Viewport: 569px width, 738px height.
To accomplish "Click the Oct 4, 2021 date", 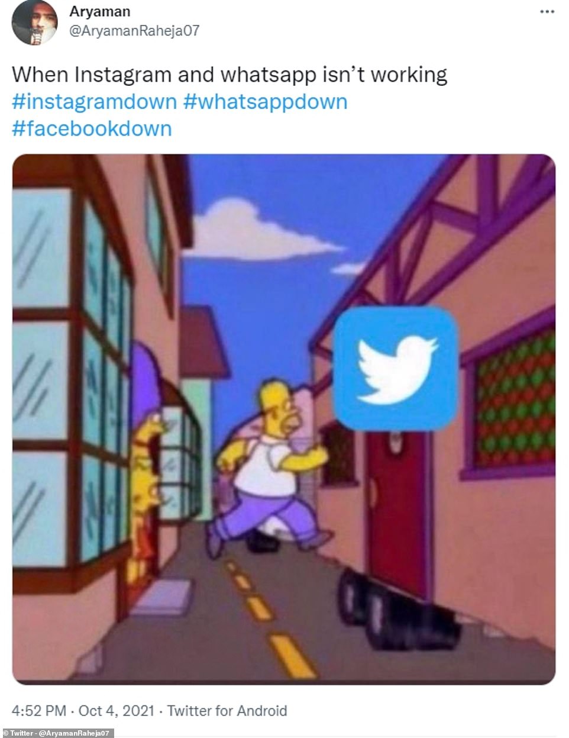I will 116,710.
